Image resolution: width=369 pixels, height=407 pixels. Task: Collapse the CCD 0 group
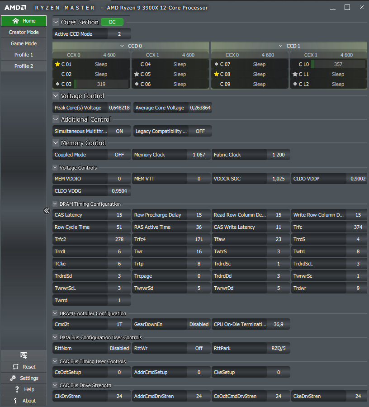pos(122,46)
